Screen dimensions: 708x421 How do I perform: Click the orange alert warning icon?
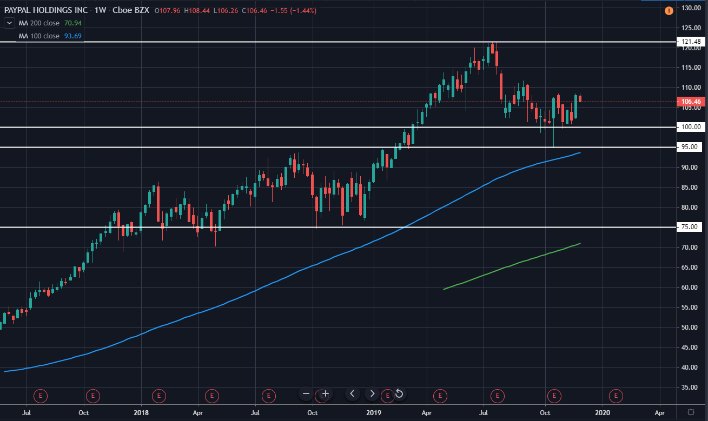tap(669, 10)
